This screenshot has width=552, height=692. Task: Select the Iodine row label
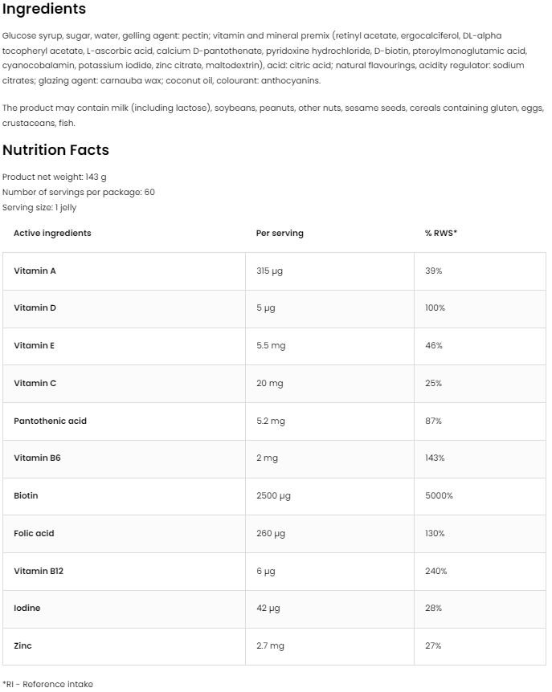pos(27,609)
